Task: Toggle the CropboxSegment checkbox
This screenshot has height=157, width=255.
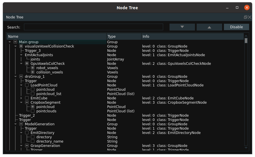Action: click(x=27, y=102)
